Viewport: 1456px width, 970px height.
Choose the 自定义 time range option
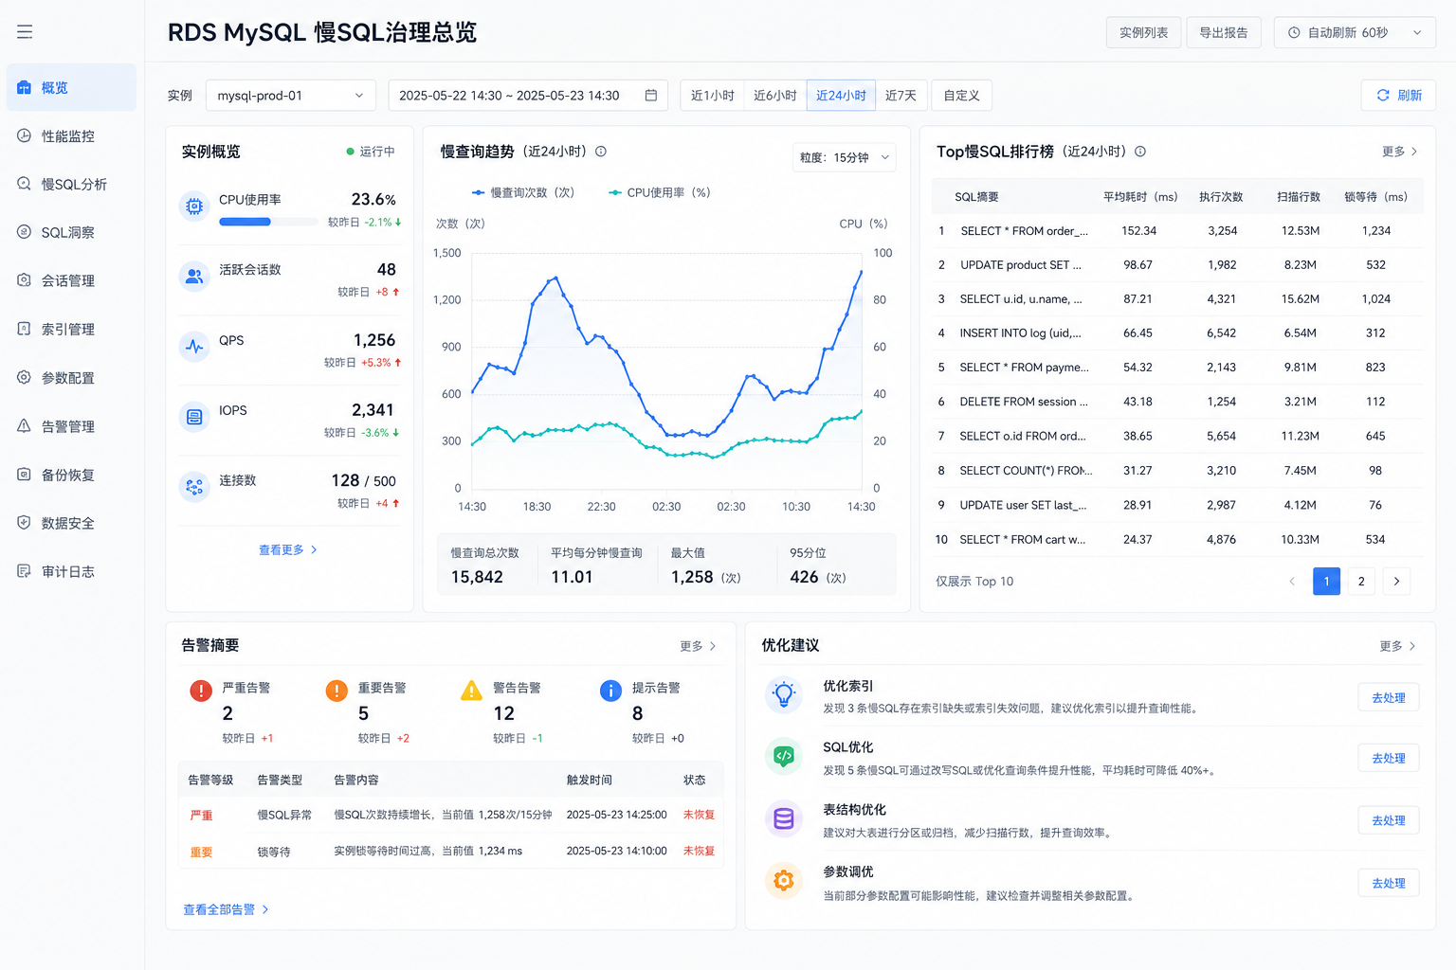tap(961, 96)
